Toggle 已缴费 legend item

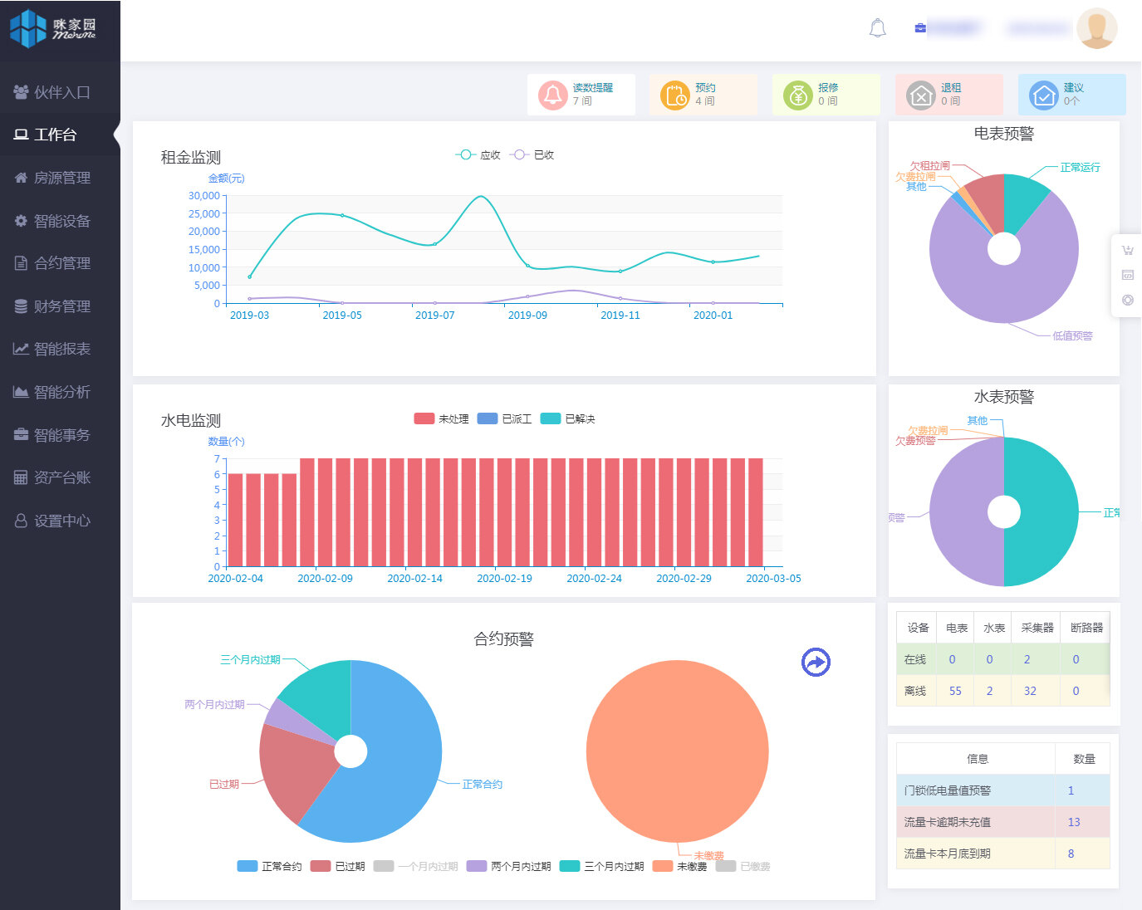pyautogui.click(x=743, y=866)
